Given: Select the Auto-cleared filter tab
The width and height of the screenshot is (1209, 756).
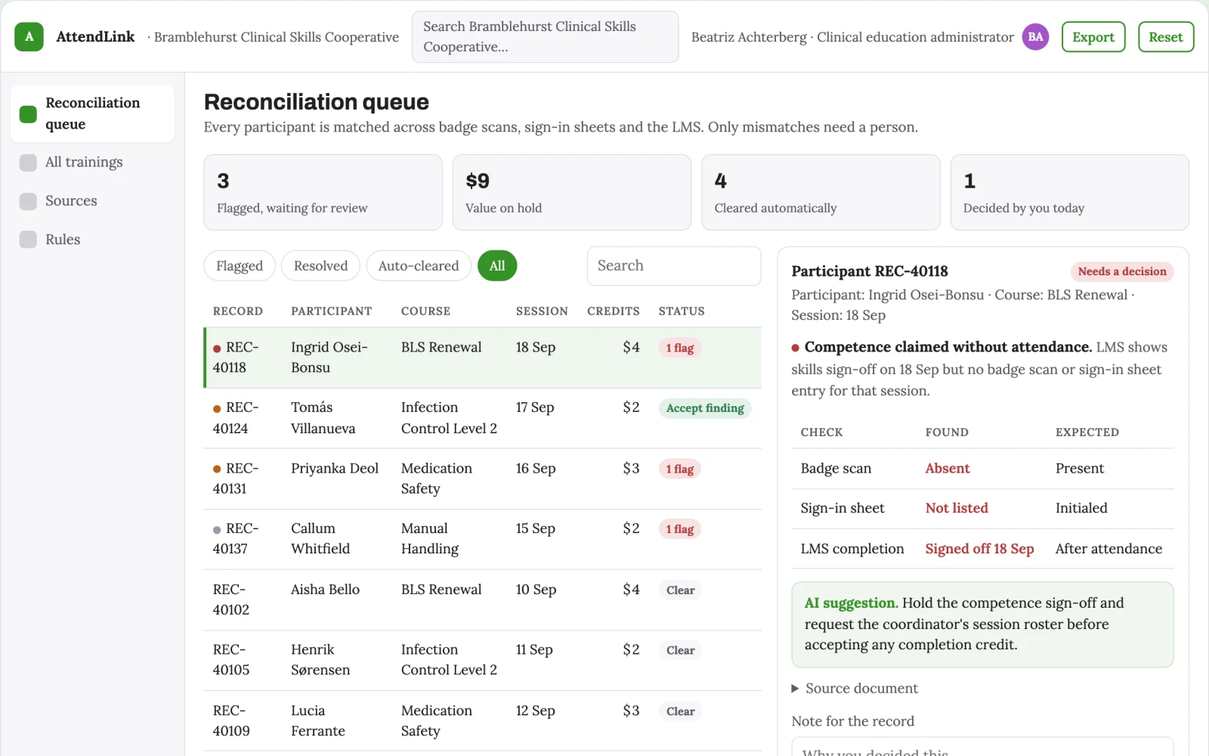Looking at the screenshot, I should pos(419,265).
